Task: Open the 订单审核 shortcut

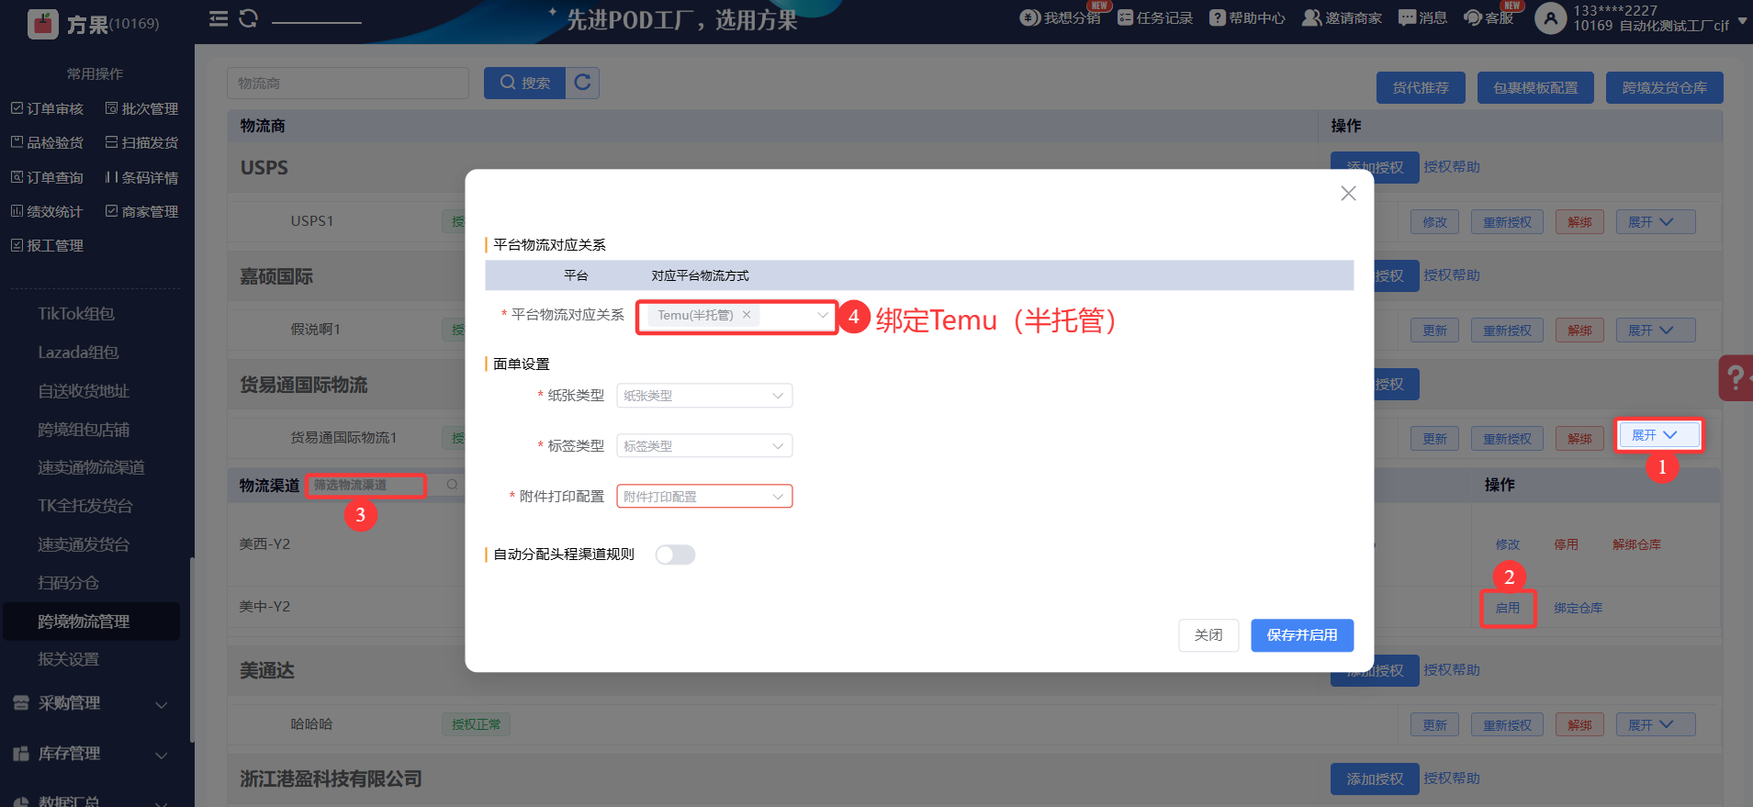Action: [47, 109]
